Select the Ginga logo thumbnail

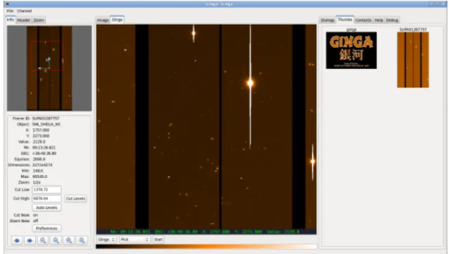point(352,50)
